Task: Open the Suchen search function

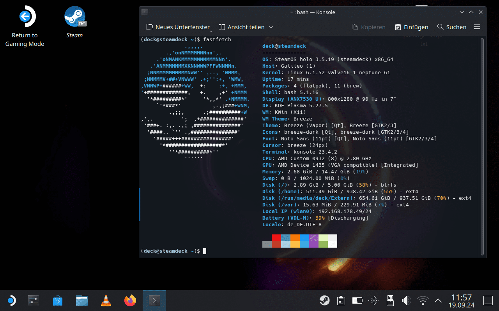Action: coord(452,27)
